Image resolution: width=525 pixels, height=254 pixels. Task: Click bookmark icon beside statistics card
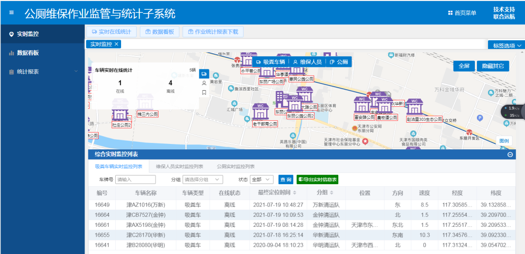coord(204,93)
